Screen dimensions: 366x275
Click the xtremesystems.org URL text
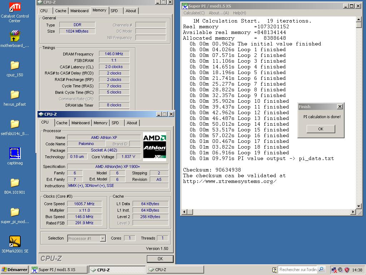pyautogui.click(x=230, y=182)
